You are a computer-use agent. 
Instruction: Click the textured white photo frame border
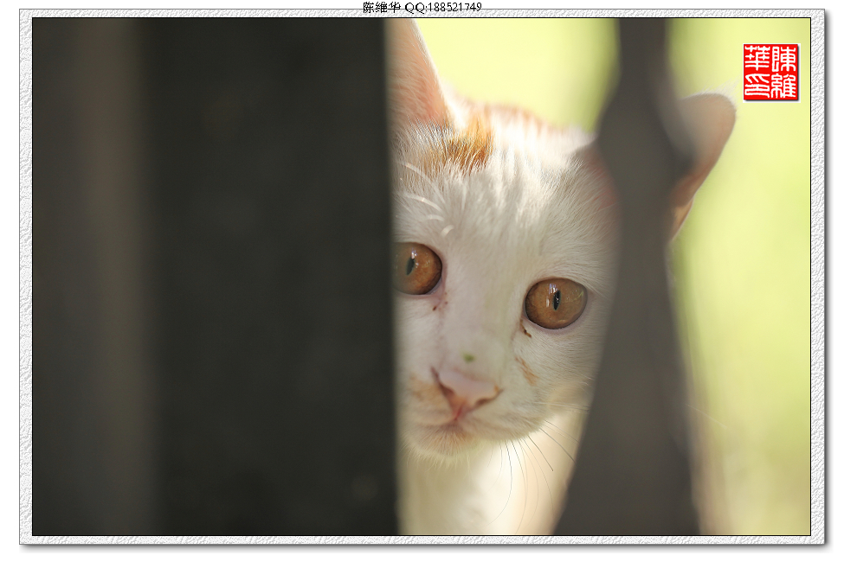point(25,277)
